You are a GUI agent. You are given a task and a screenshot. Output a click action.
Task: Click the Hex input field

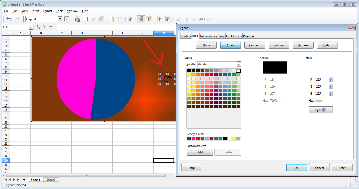324,100
